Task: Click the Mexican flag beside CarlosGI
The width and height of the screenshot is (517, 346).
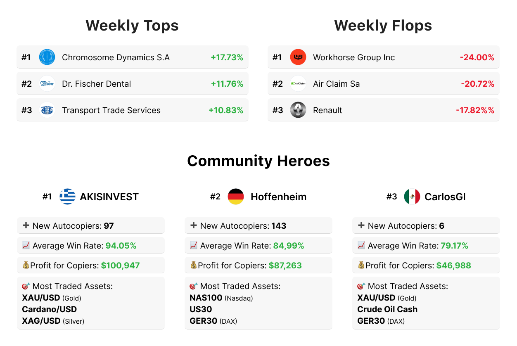Action: (412, 197)
